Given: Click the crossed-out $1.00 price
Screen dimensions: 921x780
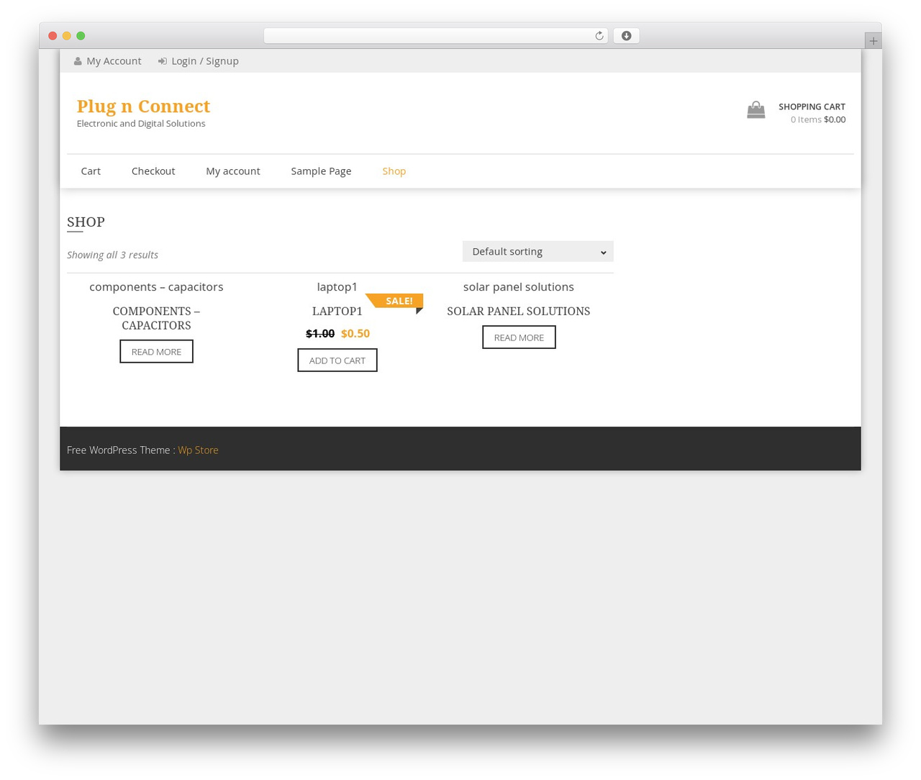Looking at the screenshot, I should tap(320, 333).
